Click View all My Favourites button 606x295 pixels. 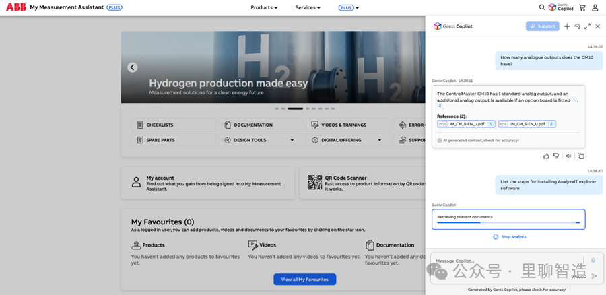coord(304,279)
